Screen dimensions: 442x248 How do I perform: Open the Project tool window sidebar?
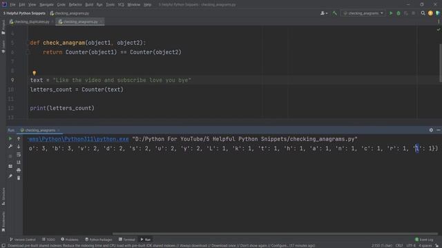[x=3, y=28]
